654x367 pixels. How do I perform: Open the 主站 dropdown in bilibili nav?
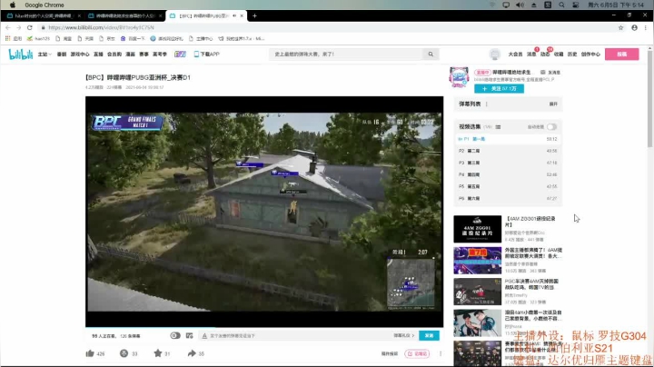[x=45, y=55]
